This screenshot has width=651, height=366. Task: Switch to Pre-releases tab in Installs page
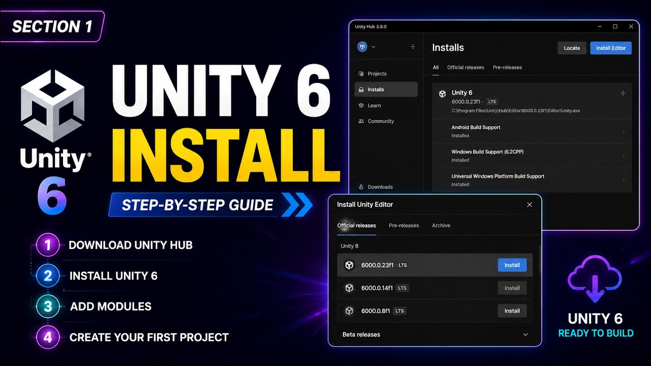508,67
